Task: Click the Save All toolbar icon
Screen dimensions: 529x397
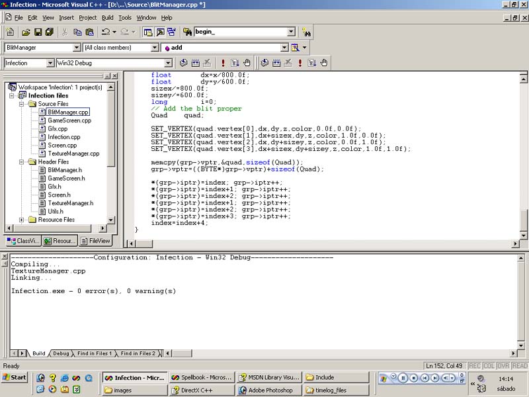Action: click(49, 32)
